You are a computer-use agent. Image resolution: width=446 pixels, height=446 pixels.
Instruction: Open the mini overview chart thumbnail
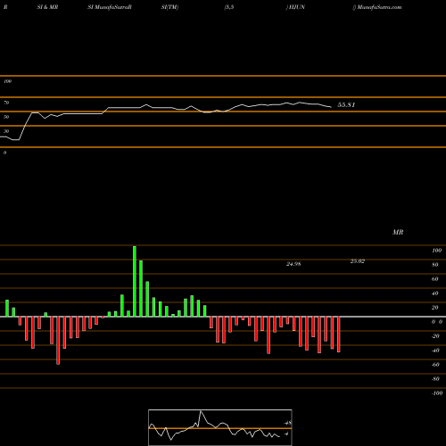click(x=220, y=427)
